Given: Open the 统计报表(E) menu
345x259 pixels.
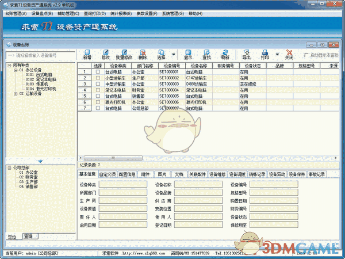Looking at the screenshot, I should 121,14.
